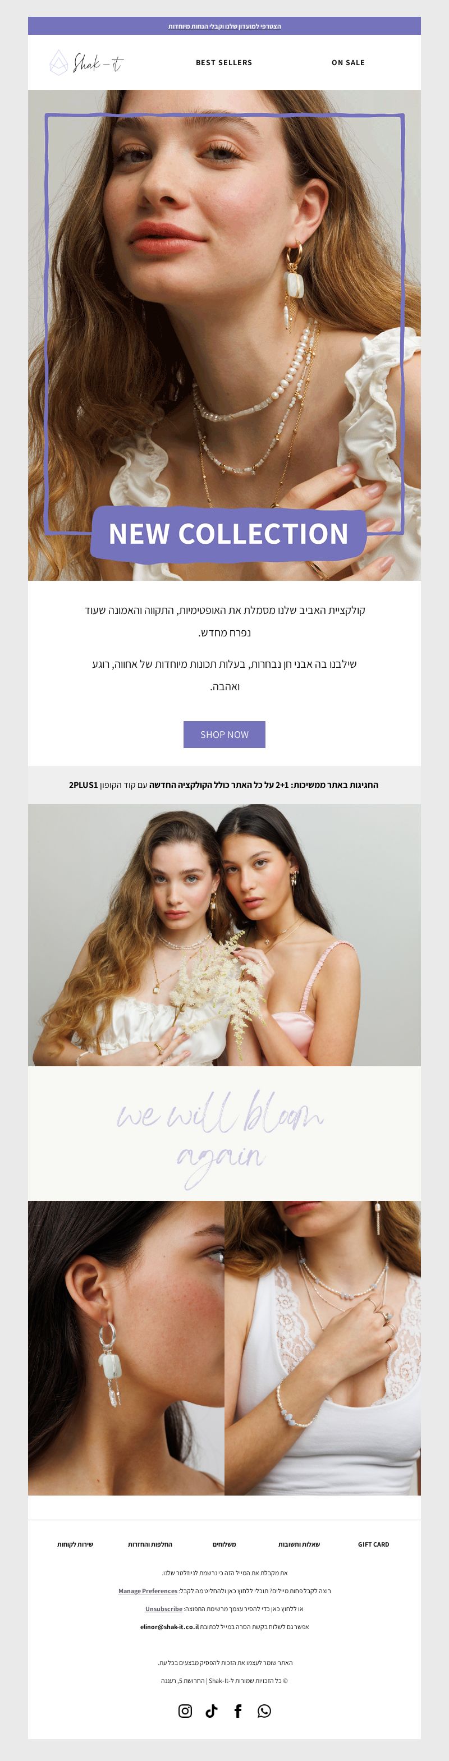The width and height of the screenshot is (449, 1761).
Task: Click the purple top club banner
Action: [224, 26]
